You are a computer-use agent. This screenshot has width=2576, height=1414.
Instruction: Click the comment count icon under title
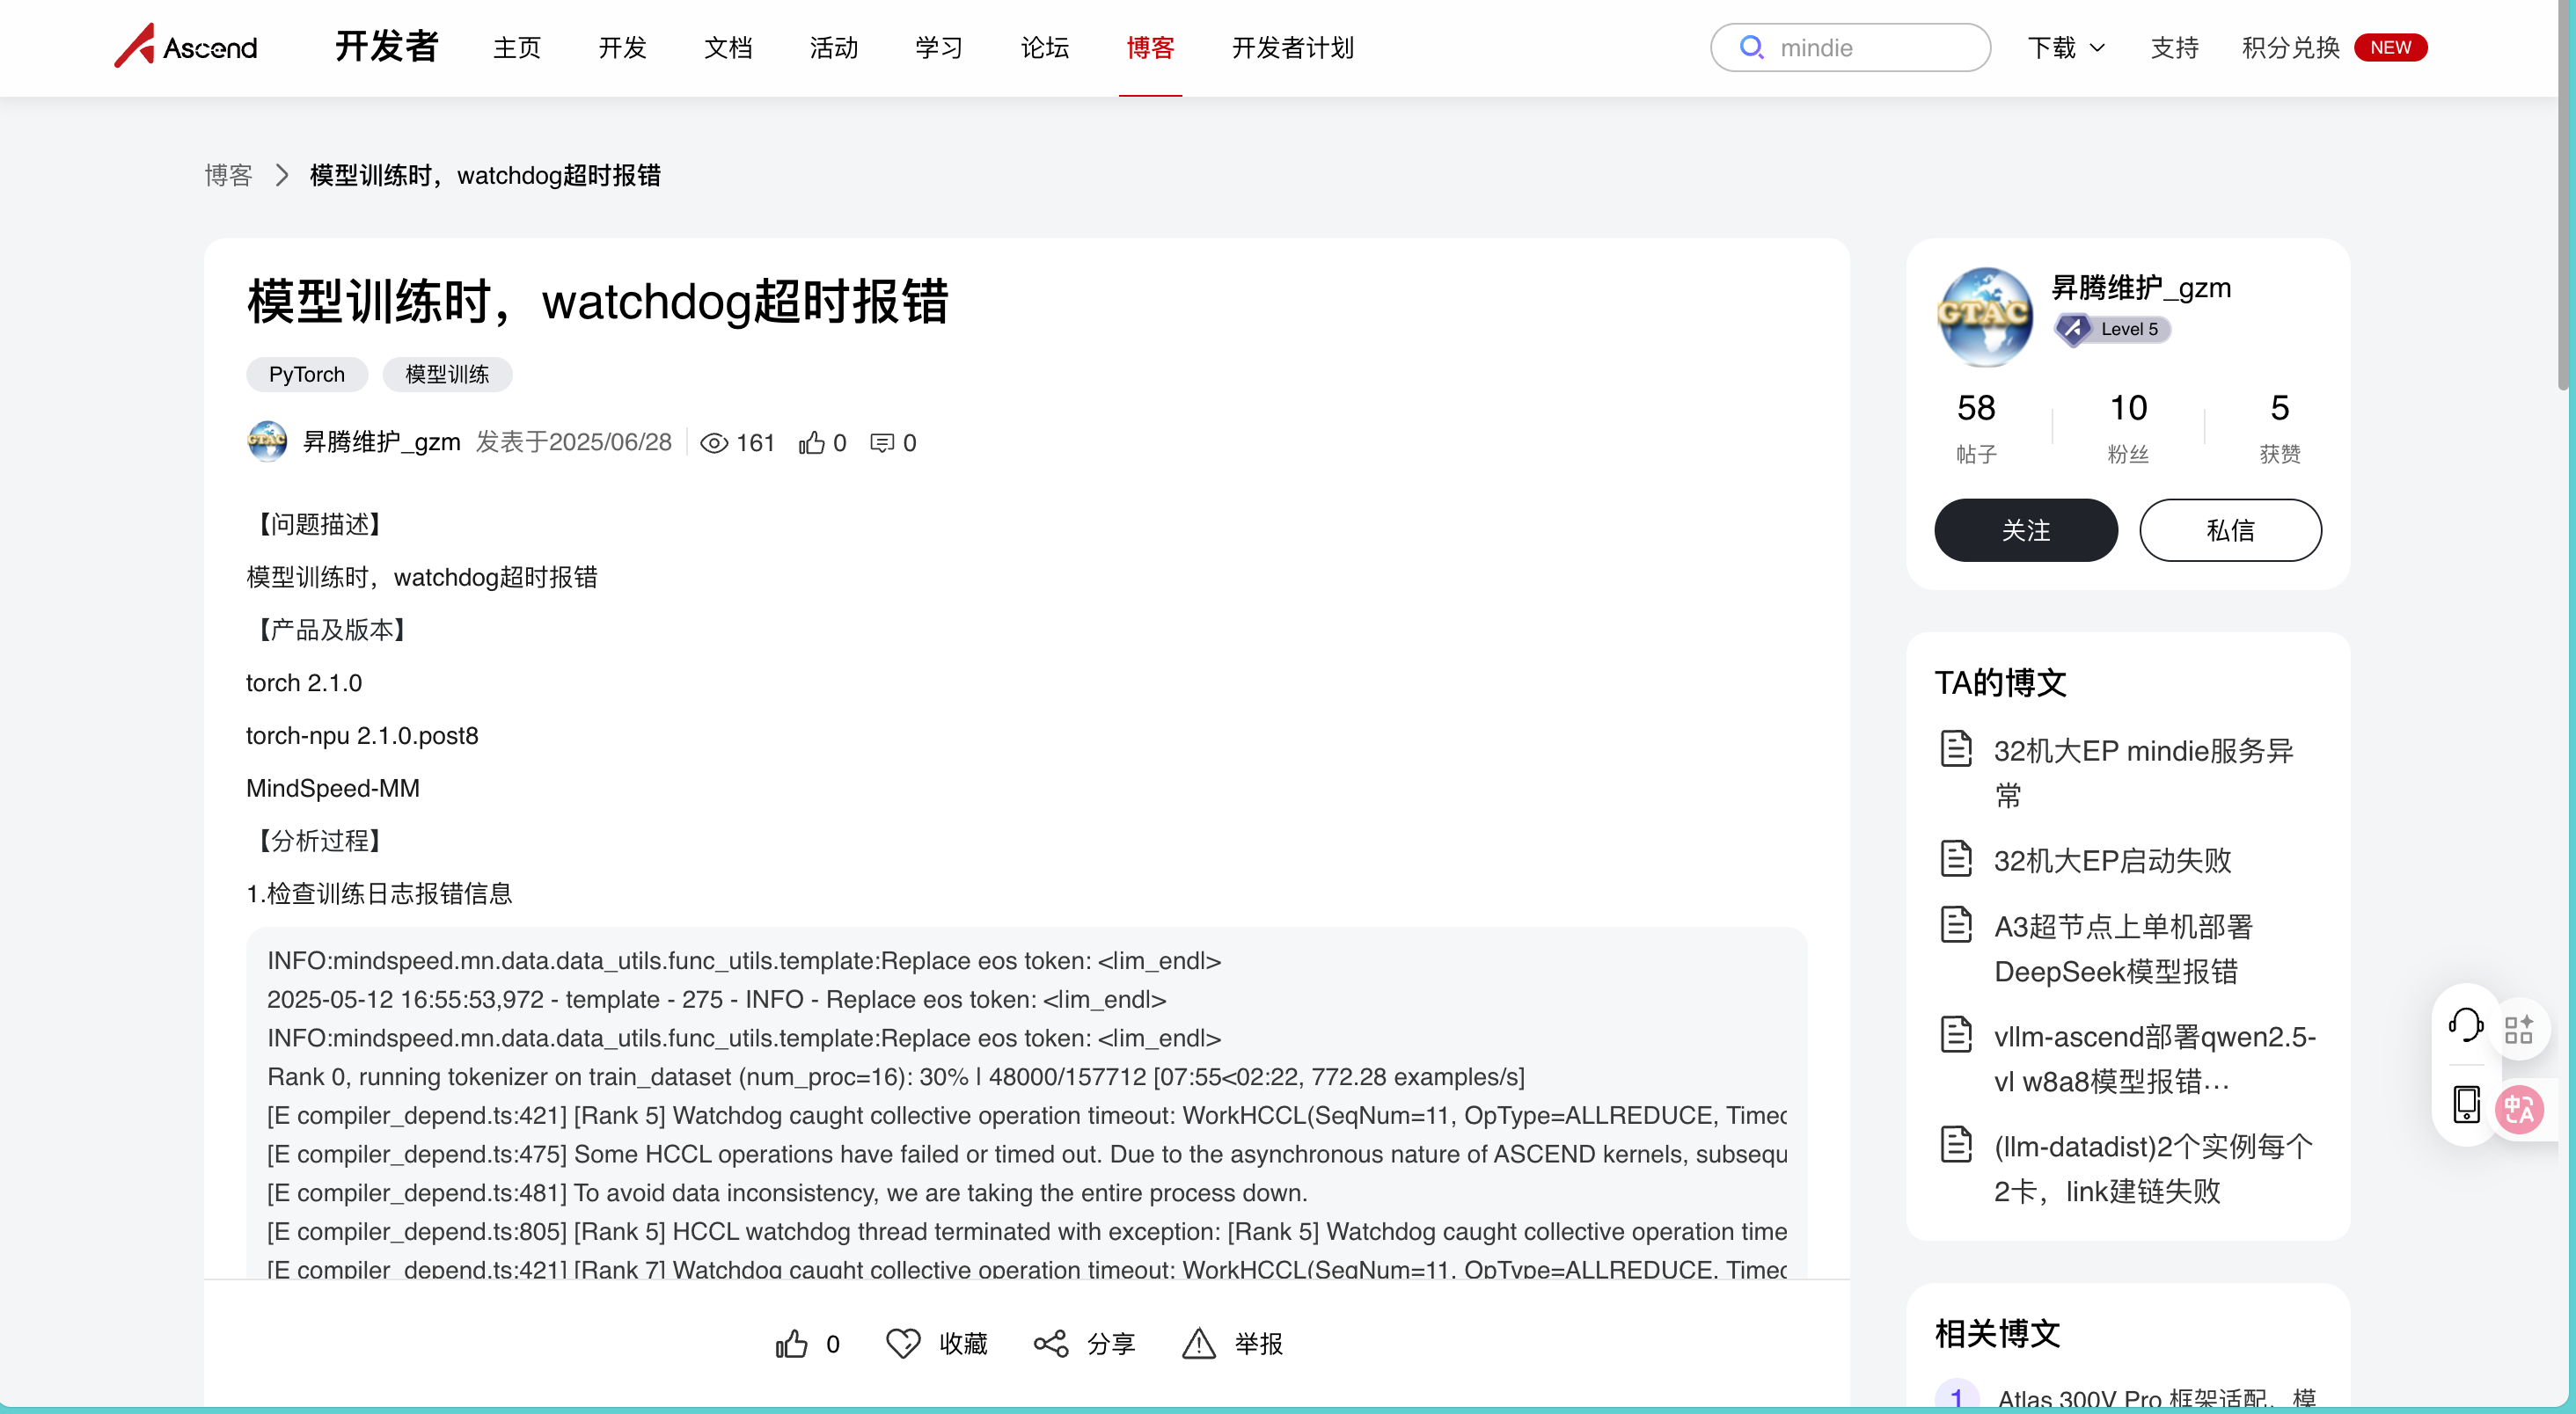[x=881, y=442]
